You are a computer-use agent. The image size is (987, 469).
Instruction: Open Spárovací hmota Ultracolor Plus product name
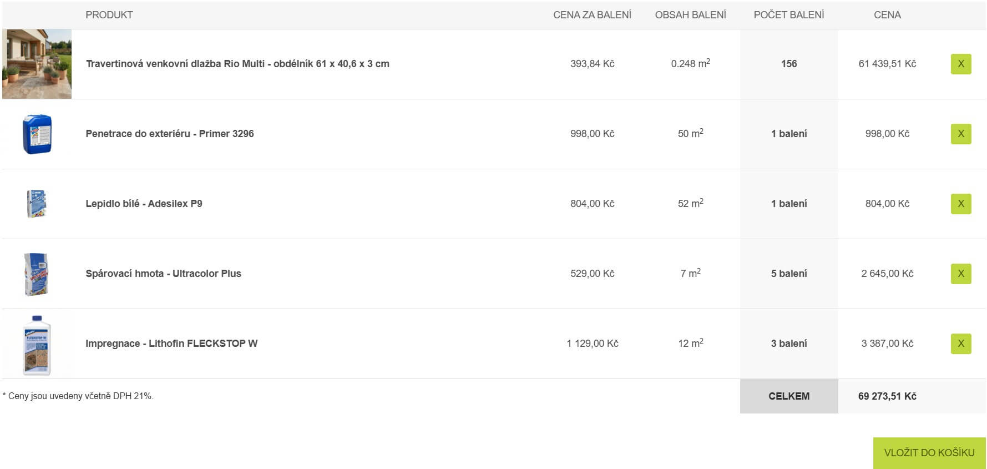[163, 274]
